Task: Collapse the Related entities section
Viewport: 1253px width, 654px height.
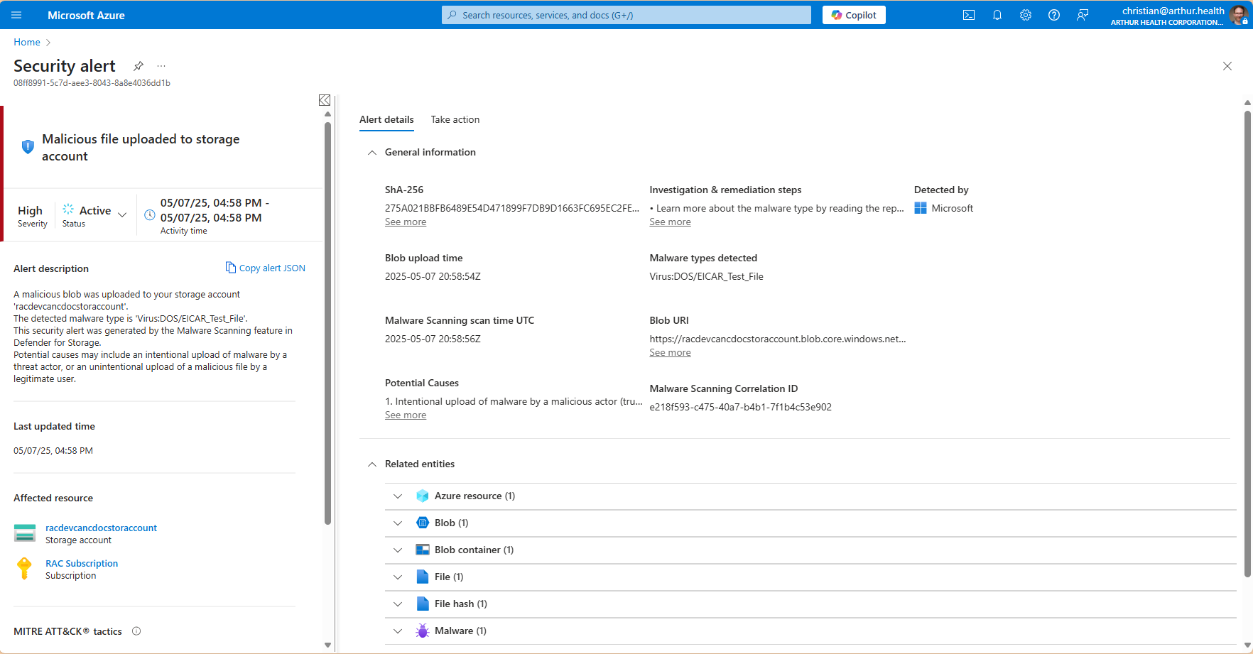Action: pyautogui.click(x=372, y=464)
